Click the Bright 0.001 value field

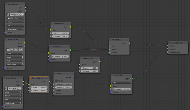coord(61,33)
